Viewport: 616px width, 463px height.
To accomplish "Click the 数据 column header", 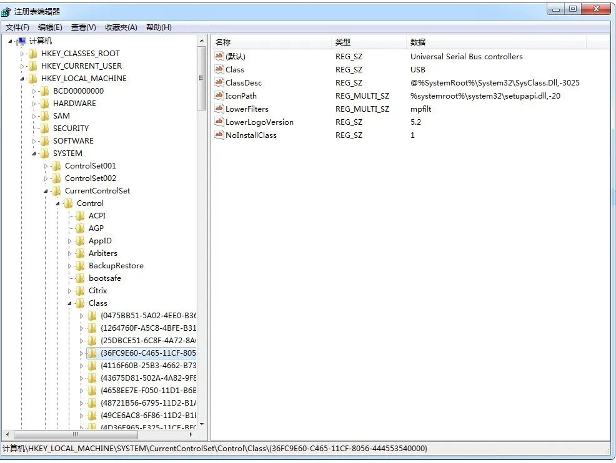I will (418, 42).
